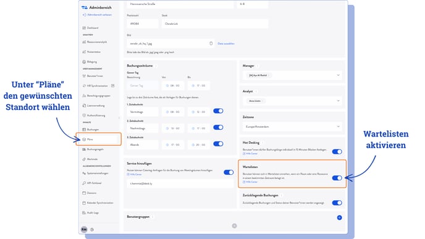
Task: Toggle the Vormittags time slot switch
Action: pyautogui.click(x=218, y=111)
